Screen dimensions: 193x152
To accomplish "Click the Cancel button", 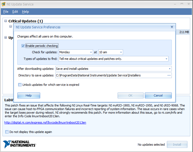I will coord(158,95).
